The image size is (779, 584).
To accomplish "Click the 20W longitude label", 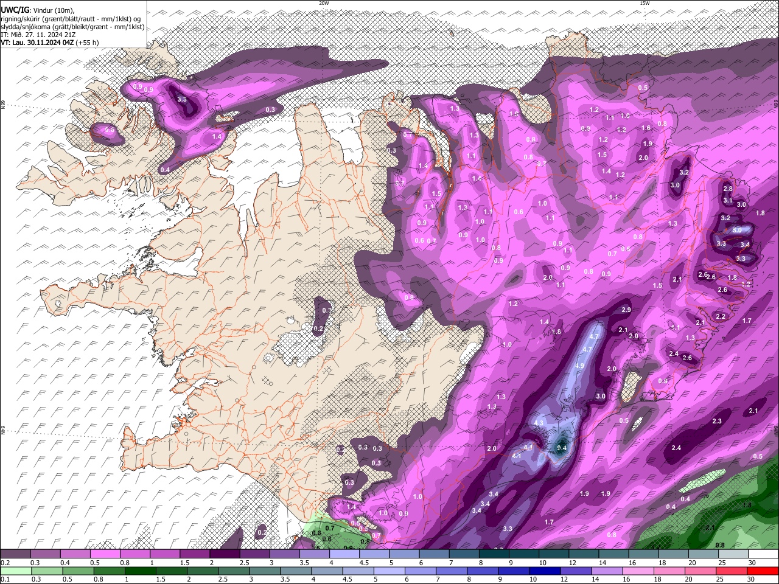I will pyautogui.click(x=324, y=3).
